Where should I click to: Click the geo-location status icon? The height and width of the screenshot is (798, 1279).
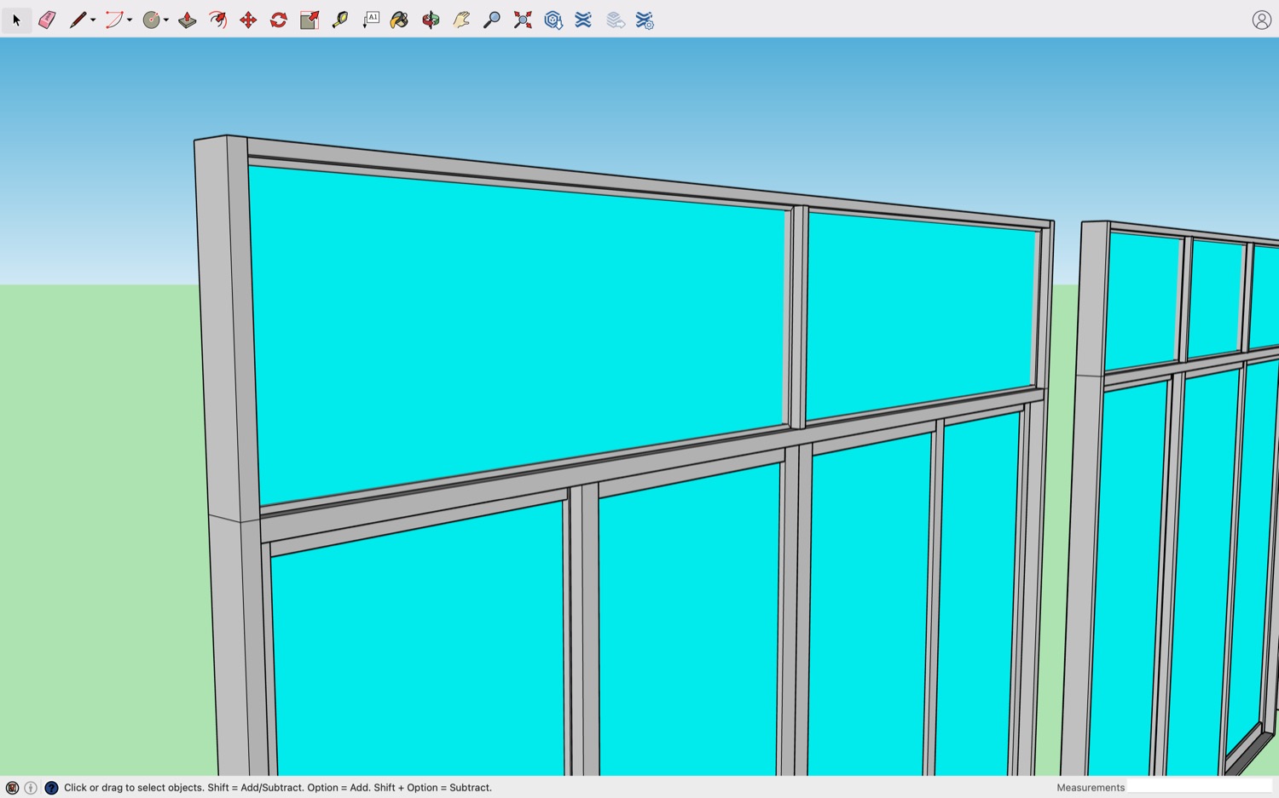(x=12, y=788)
